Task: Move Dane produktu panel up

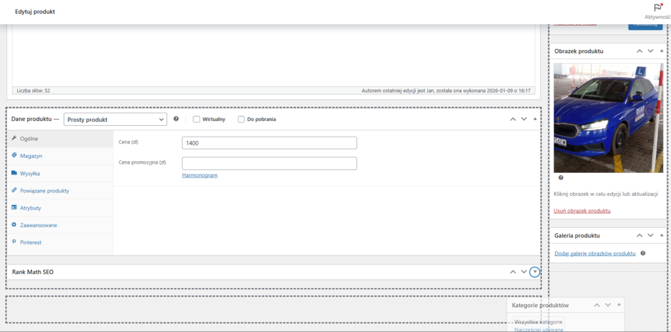Action: point(512,119)
